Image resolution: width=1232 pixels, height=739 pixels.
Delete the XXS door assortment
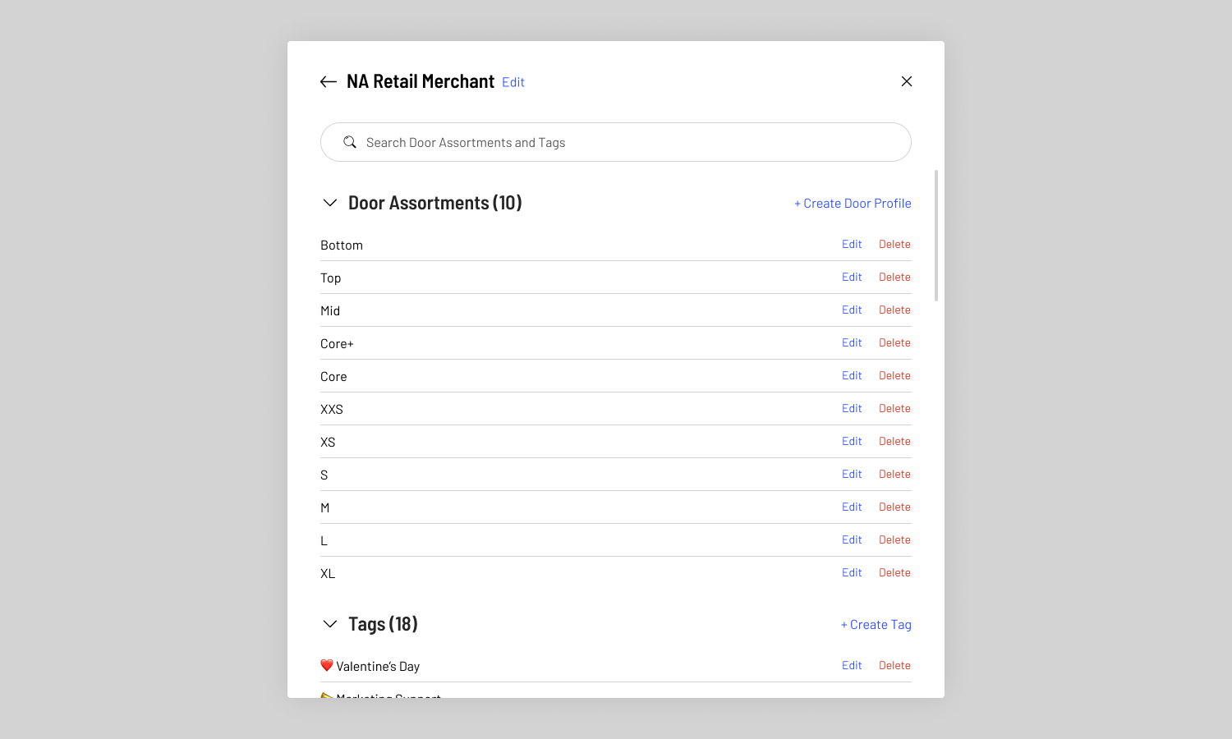[x=894, y=408]
